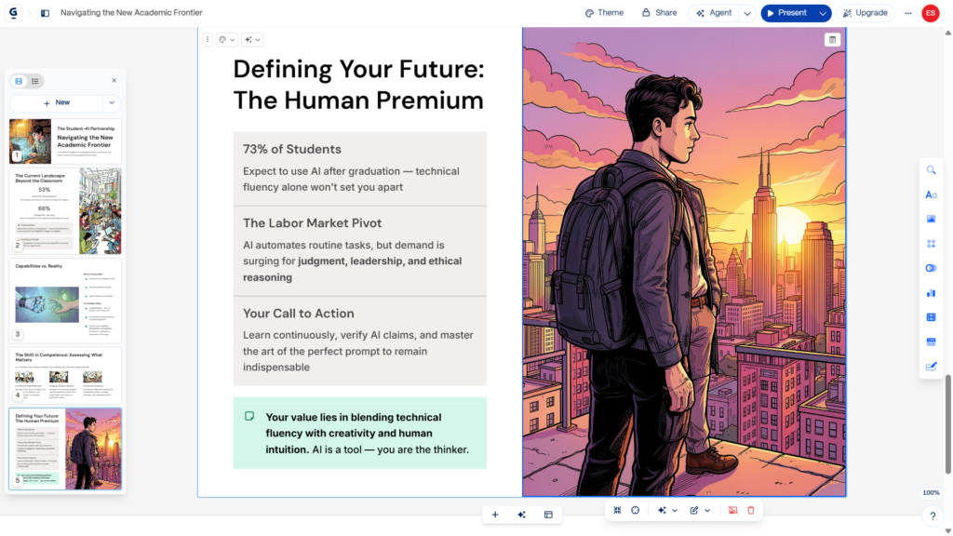Open the three-dot more options menu at top

tap(908, 13)
